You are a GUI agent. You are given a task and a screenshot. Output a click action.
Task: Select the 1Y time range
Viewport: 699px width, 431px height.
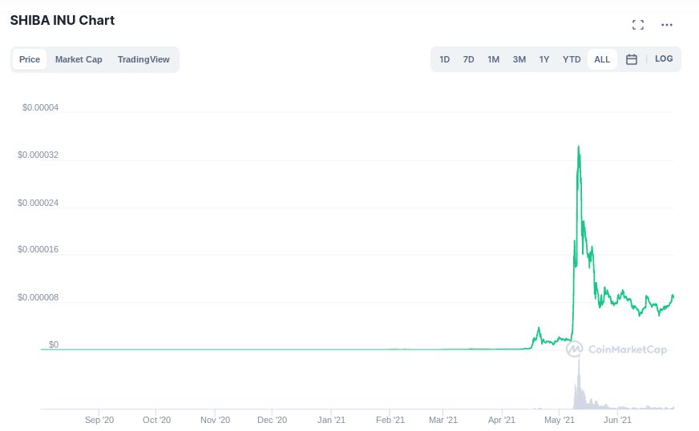[544, 59]
